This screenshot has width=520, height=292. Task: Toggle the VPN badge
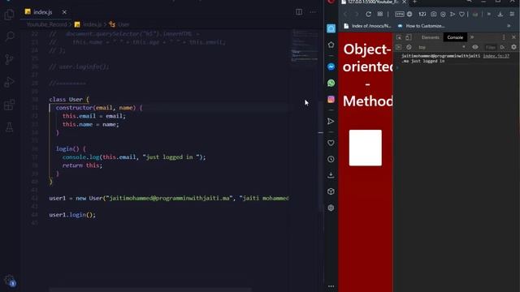tap(400, 15)
